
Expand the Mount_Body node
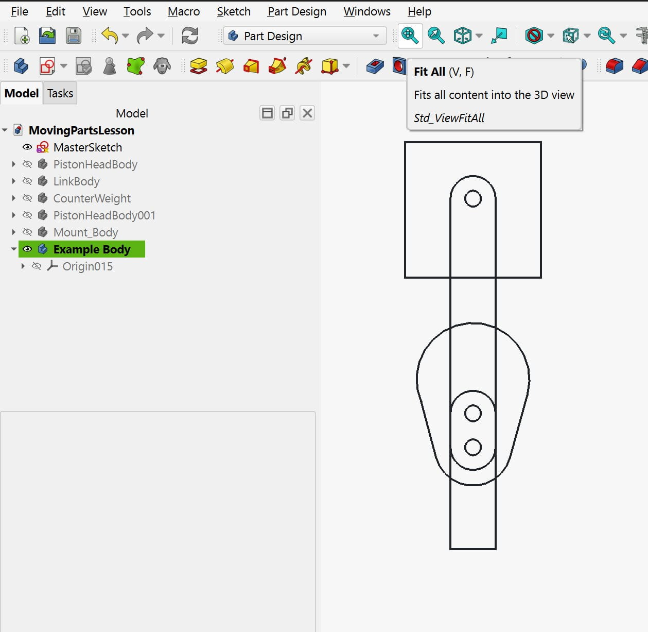[14, 232]
